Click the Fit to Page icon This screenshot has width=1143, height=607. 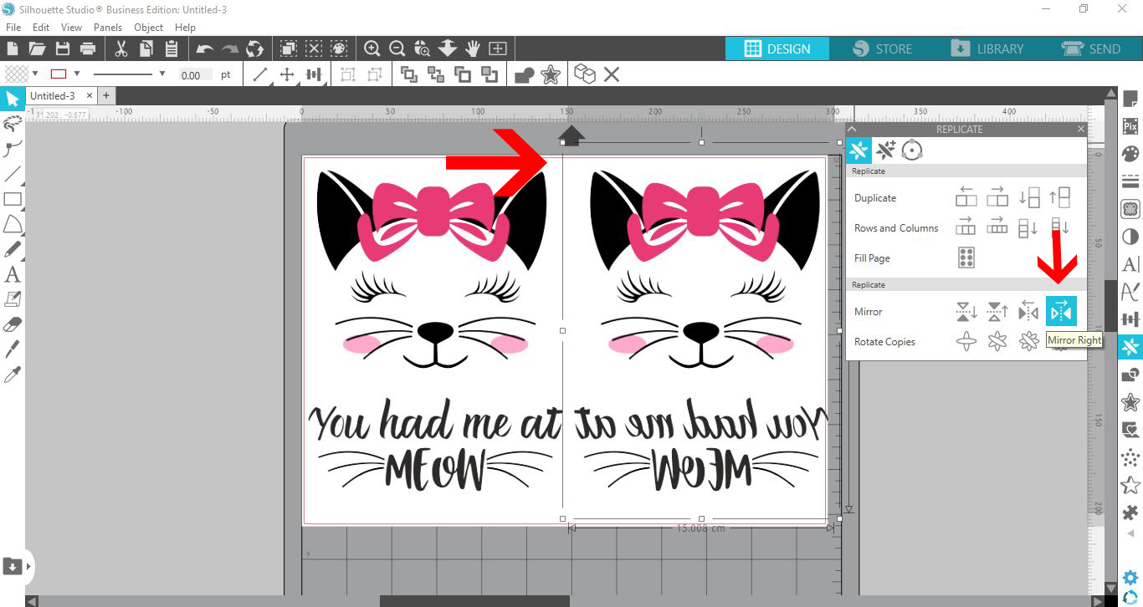point(498,48)
